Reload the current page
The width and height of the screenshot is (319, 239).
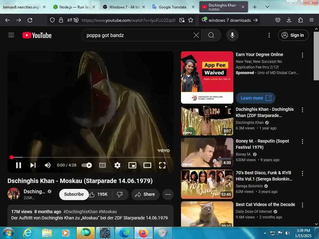tap(30, 20)
